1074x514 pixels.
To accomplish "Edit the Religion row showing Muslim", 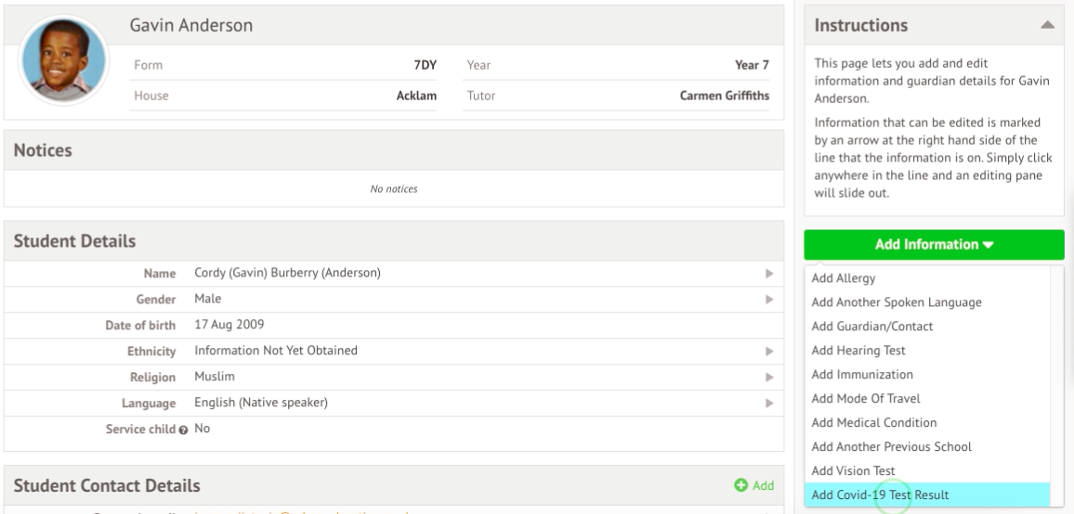I will (x=768, y=377).
